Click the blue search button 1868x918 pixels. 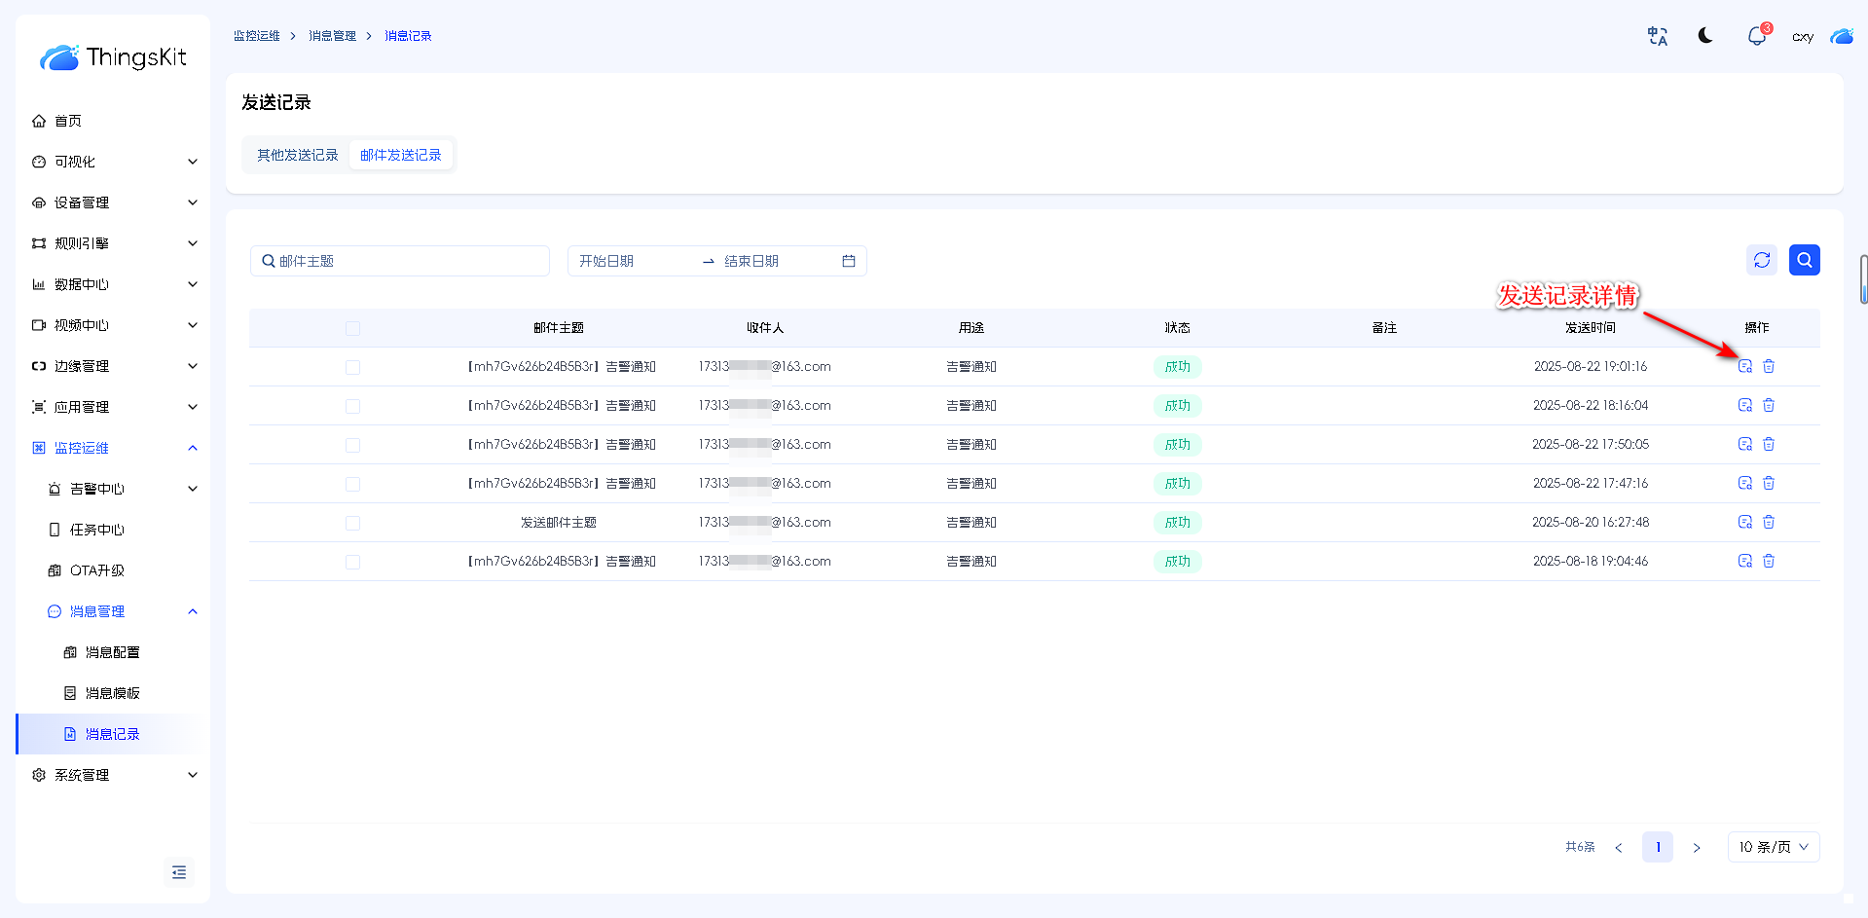1804,260
